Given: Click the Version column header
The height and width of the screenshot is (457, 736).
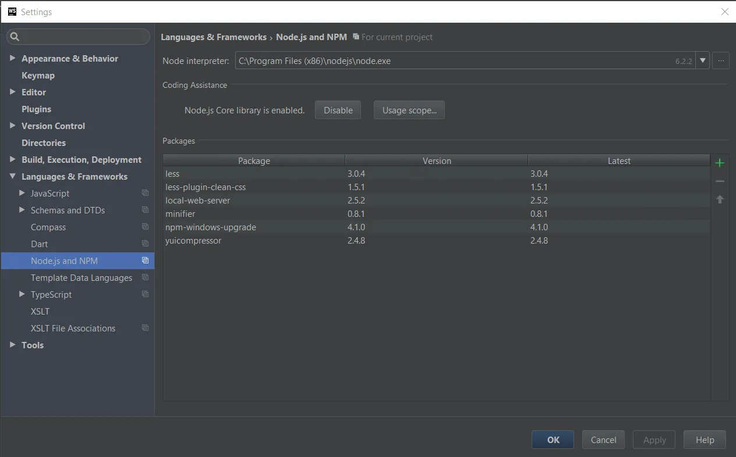Looking at the screenshot, I should click(437, 160).
